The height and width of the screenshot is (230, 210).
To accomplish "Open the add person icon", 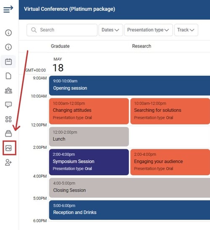I will click(8, 162).
